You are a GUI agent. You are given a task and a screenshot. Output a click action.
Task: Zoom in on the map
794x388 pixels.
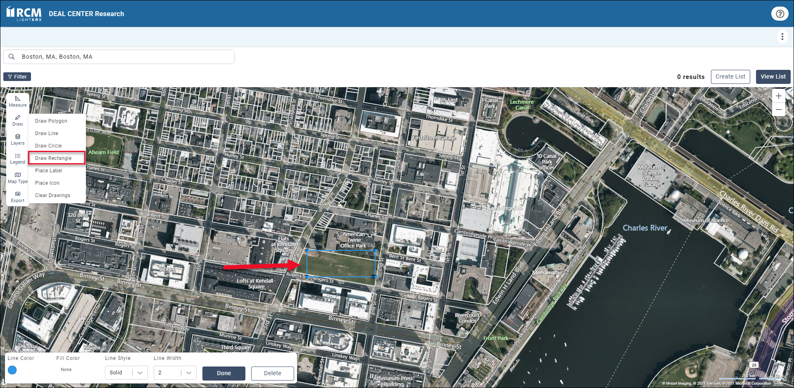(x=778, y=96)
